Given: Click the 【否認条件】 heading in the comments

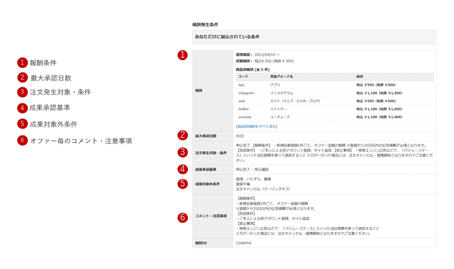Looking at the screenshot, I should point(246,213).
